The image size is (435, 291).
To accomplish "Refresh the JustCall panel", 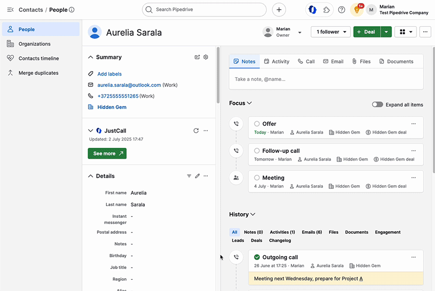I will pos(196,131).
